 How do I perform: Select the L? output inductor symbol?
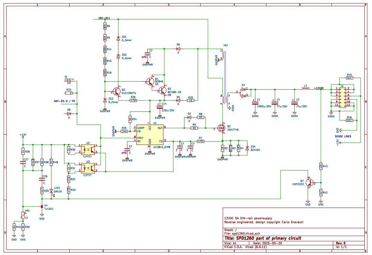coord(306,89)
